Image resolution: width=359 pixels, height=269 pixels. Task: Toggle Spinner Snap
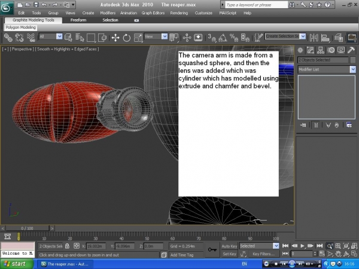click(x=245, y=38)
